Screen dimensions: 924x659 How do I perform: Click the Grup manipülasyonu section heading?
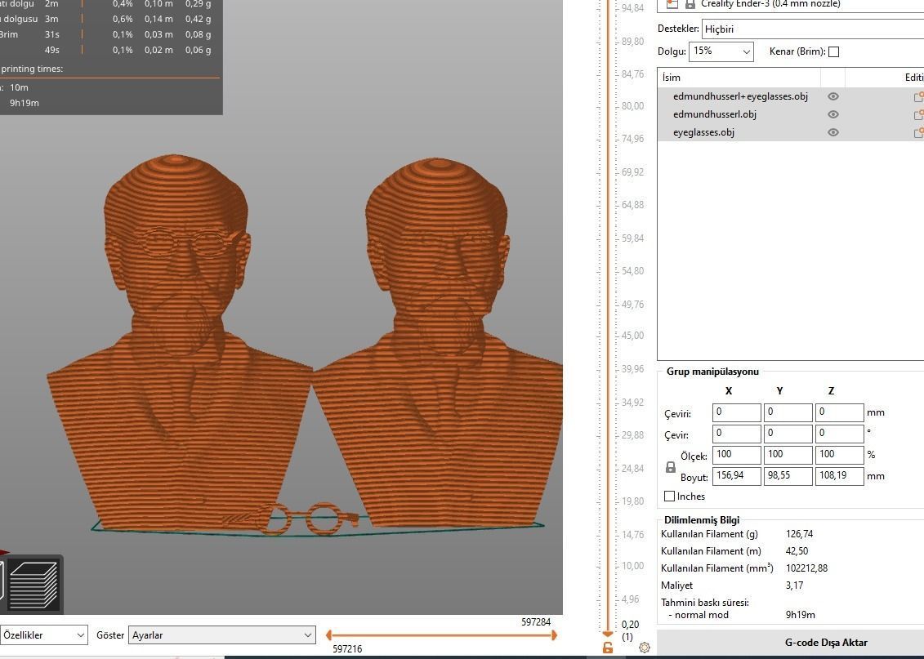[x=712, y=372]
